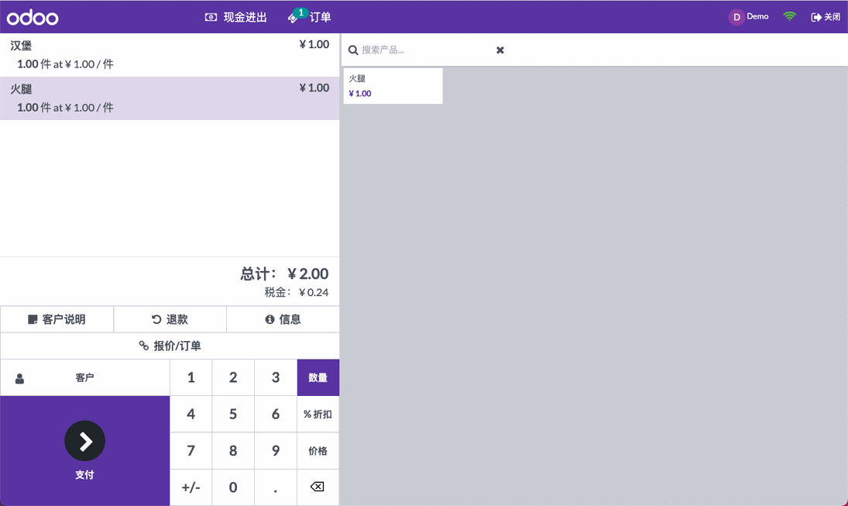Image resolution: width=848 pixels, height=506 pixels.
Task: Add 客户说明 customer note
Action: coord(57,318)
